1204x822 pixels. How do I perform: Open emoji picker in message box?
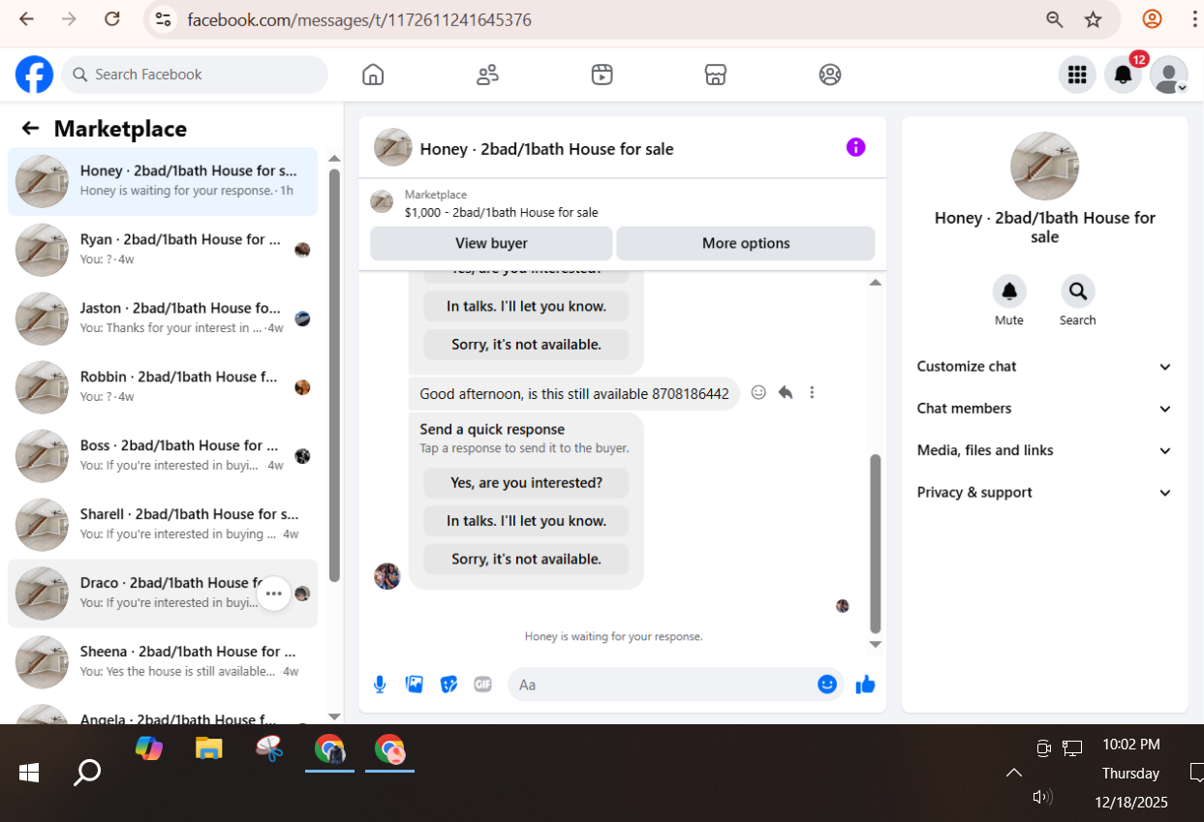point(826,685)
